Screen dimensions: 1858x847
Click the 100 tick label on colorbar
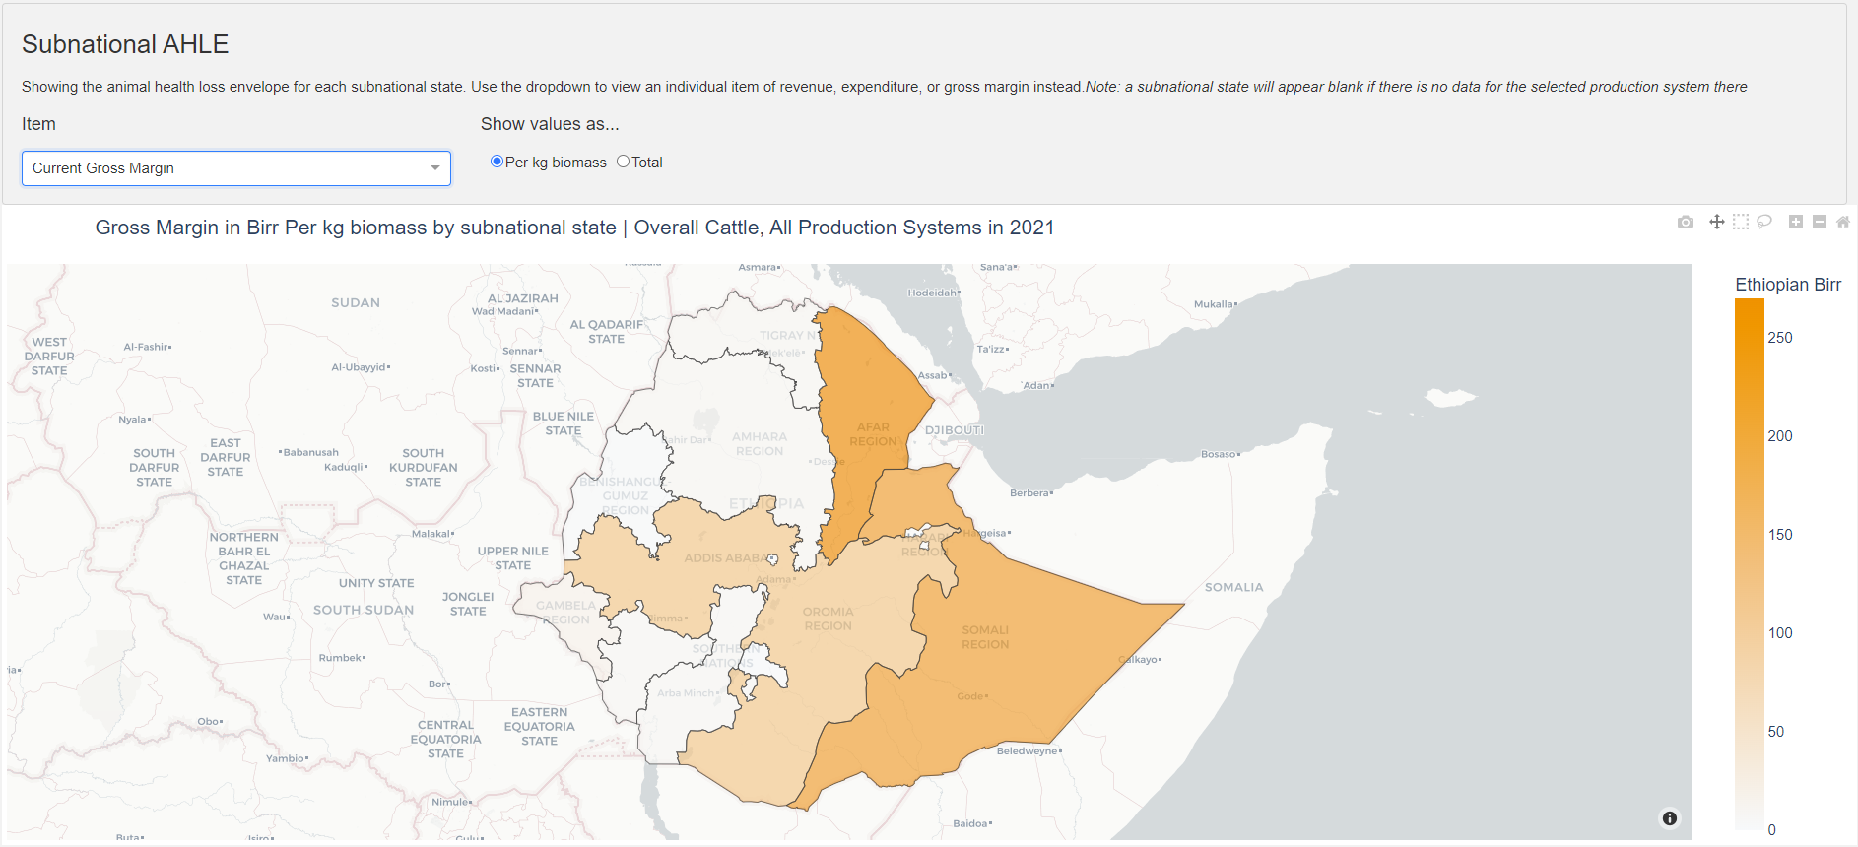point(1780,633)
